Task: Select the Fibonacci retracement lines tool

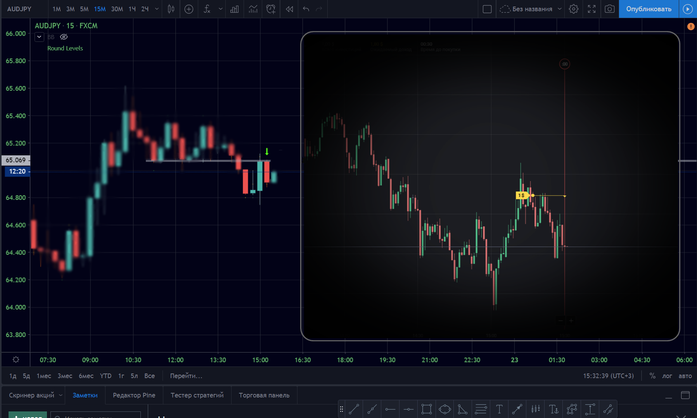Action: (481, 409)
